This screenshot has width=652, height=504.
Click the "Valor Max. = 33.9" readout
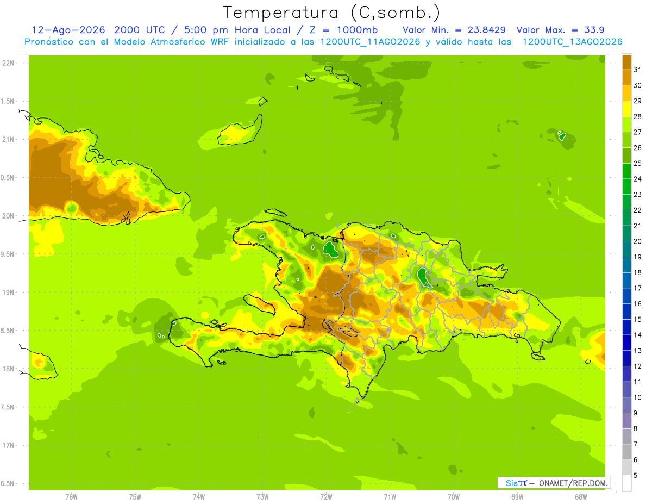click(560, 30)
